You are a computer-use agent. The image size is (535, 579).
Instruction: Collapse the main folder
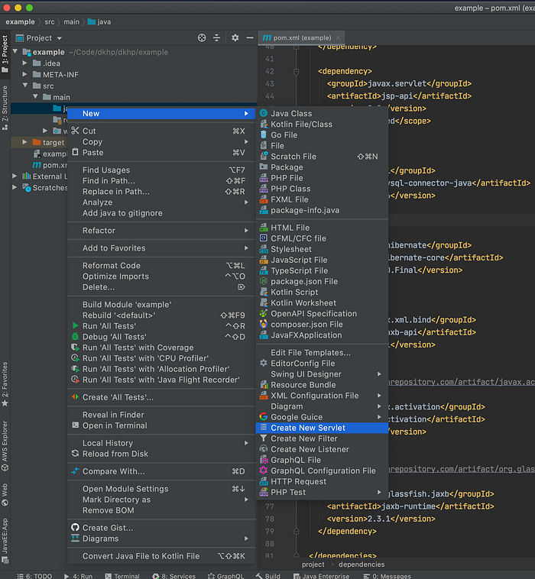[x=35, y=97]
